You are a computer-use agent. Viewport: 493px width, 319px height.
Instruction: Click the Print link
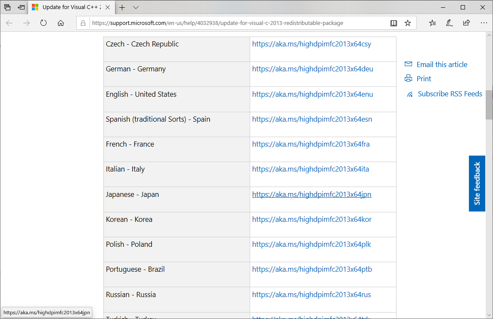point(424,79)
